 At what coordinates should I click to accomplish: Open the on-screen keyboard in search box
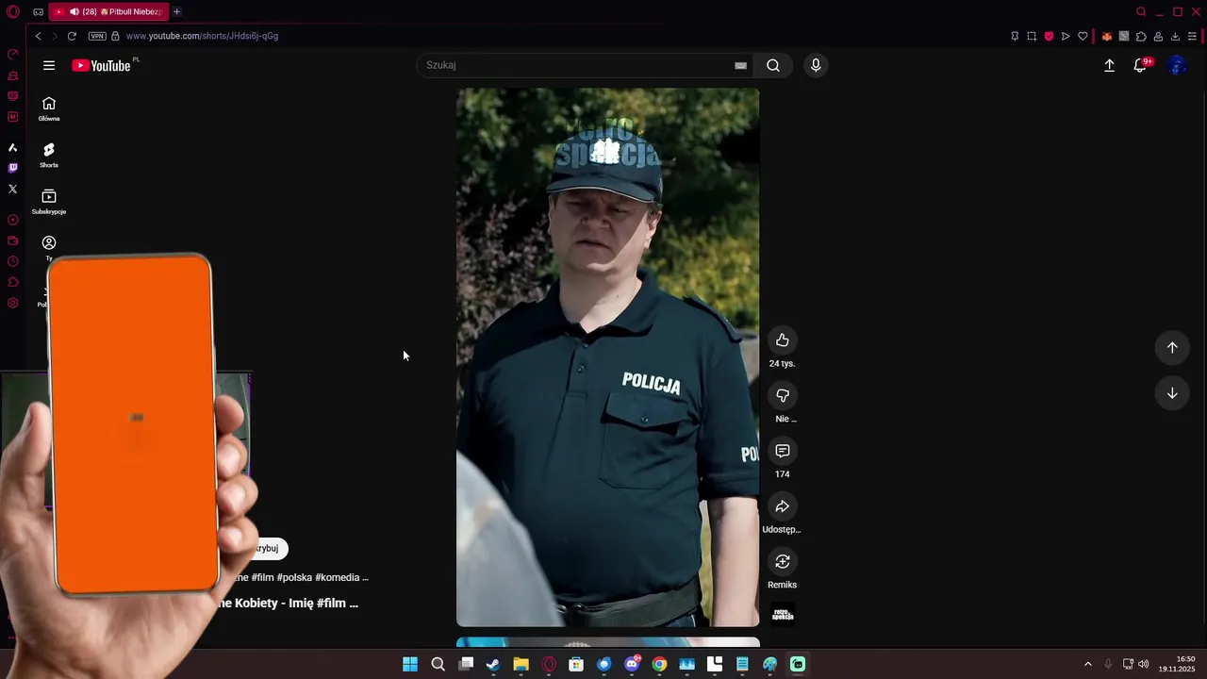click(x=740, y=65)
